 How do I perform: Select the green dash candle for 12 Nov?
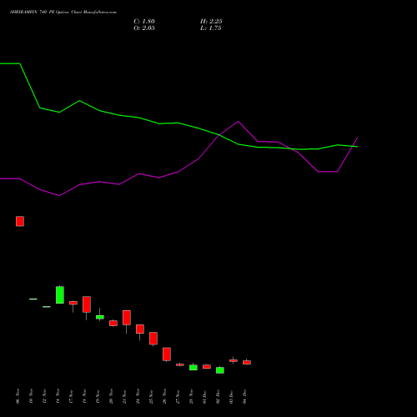[x=47, y=307]
